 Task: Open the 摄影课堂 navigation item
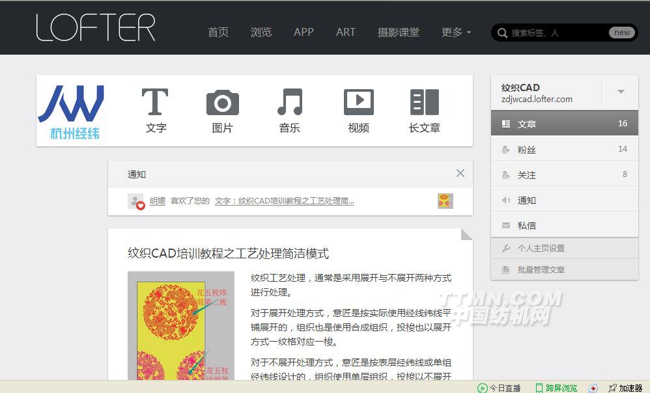click(x=399, y=32)
